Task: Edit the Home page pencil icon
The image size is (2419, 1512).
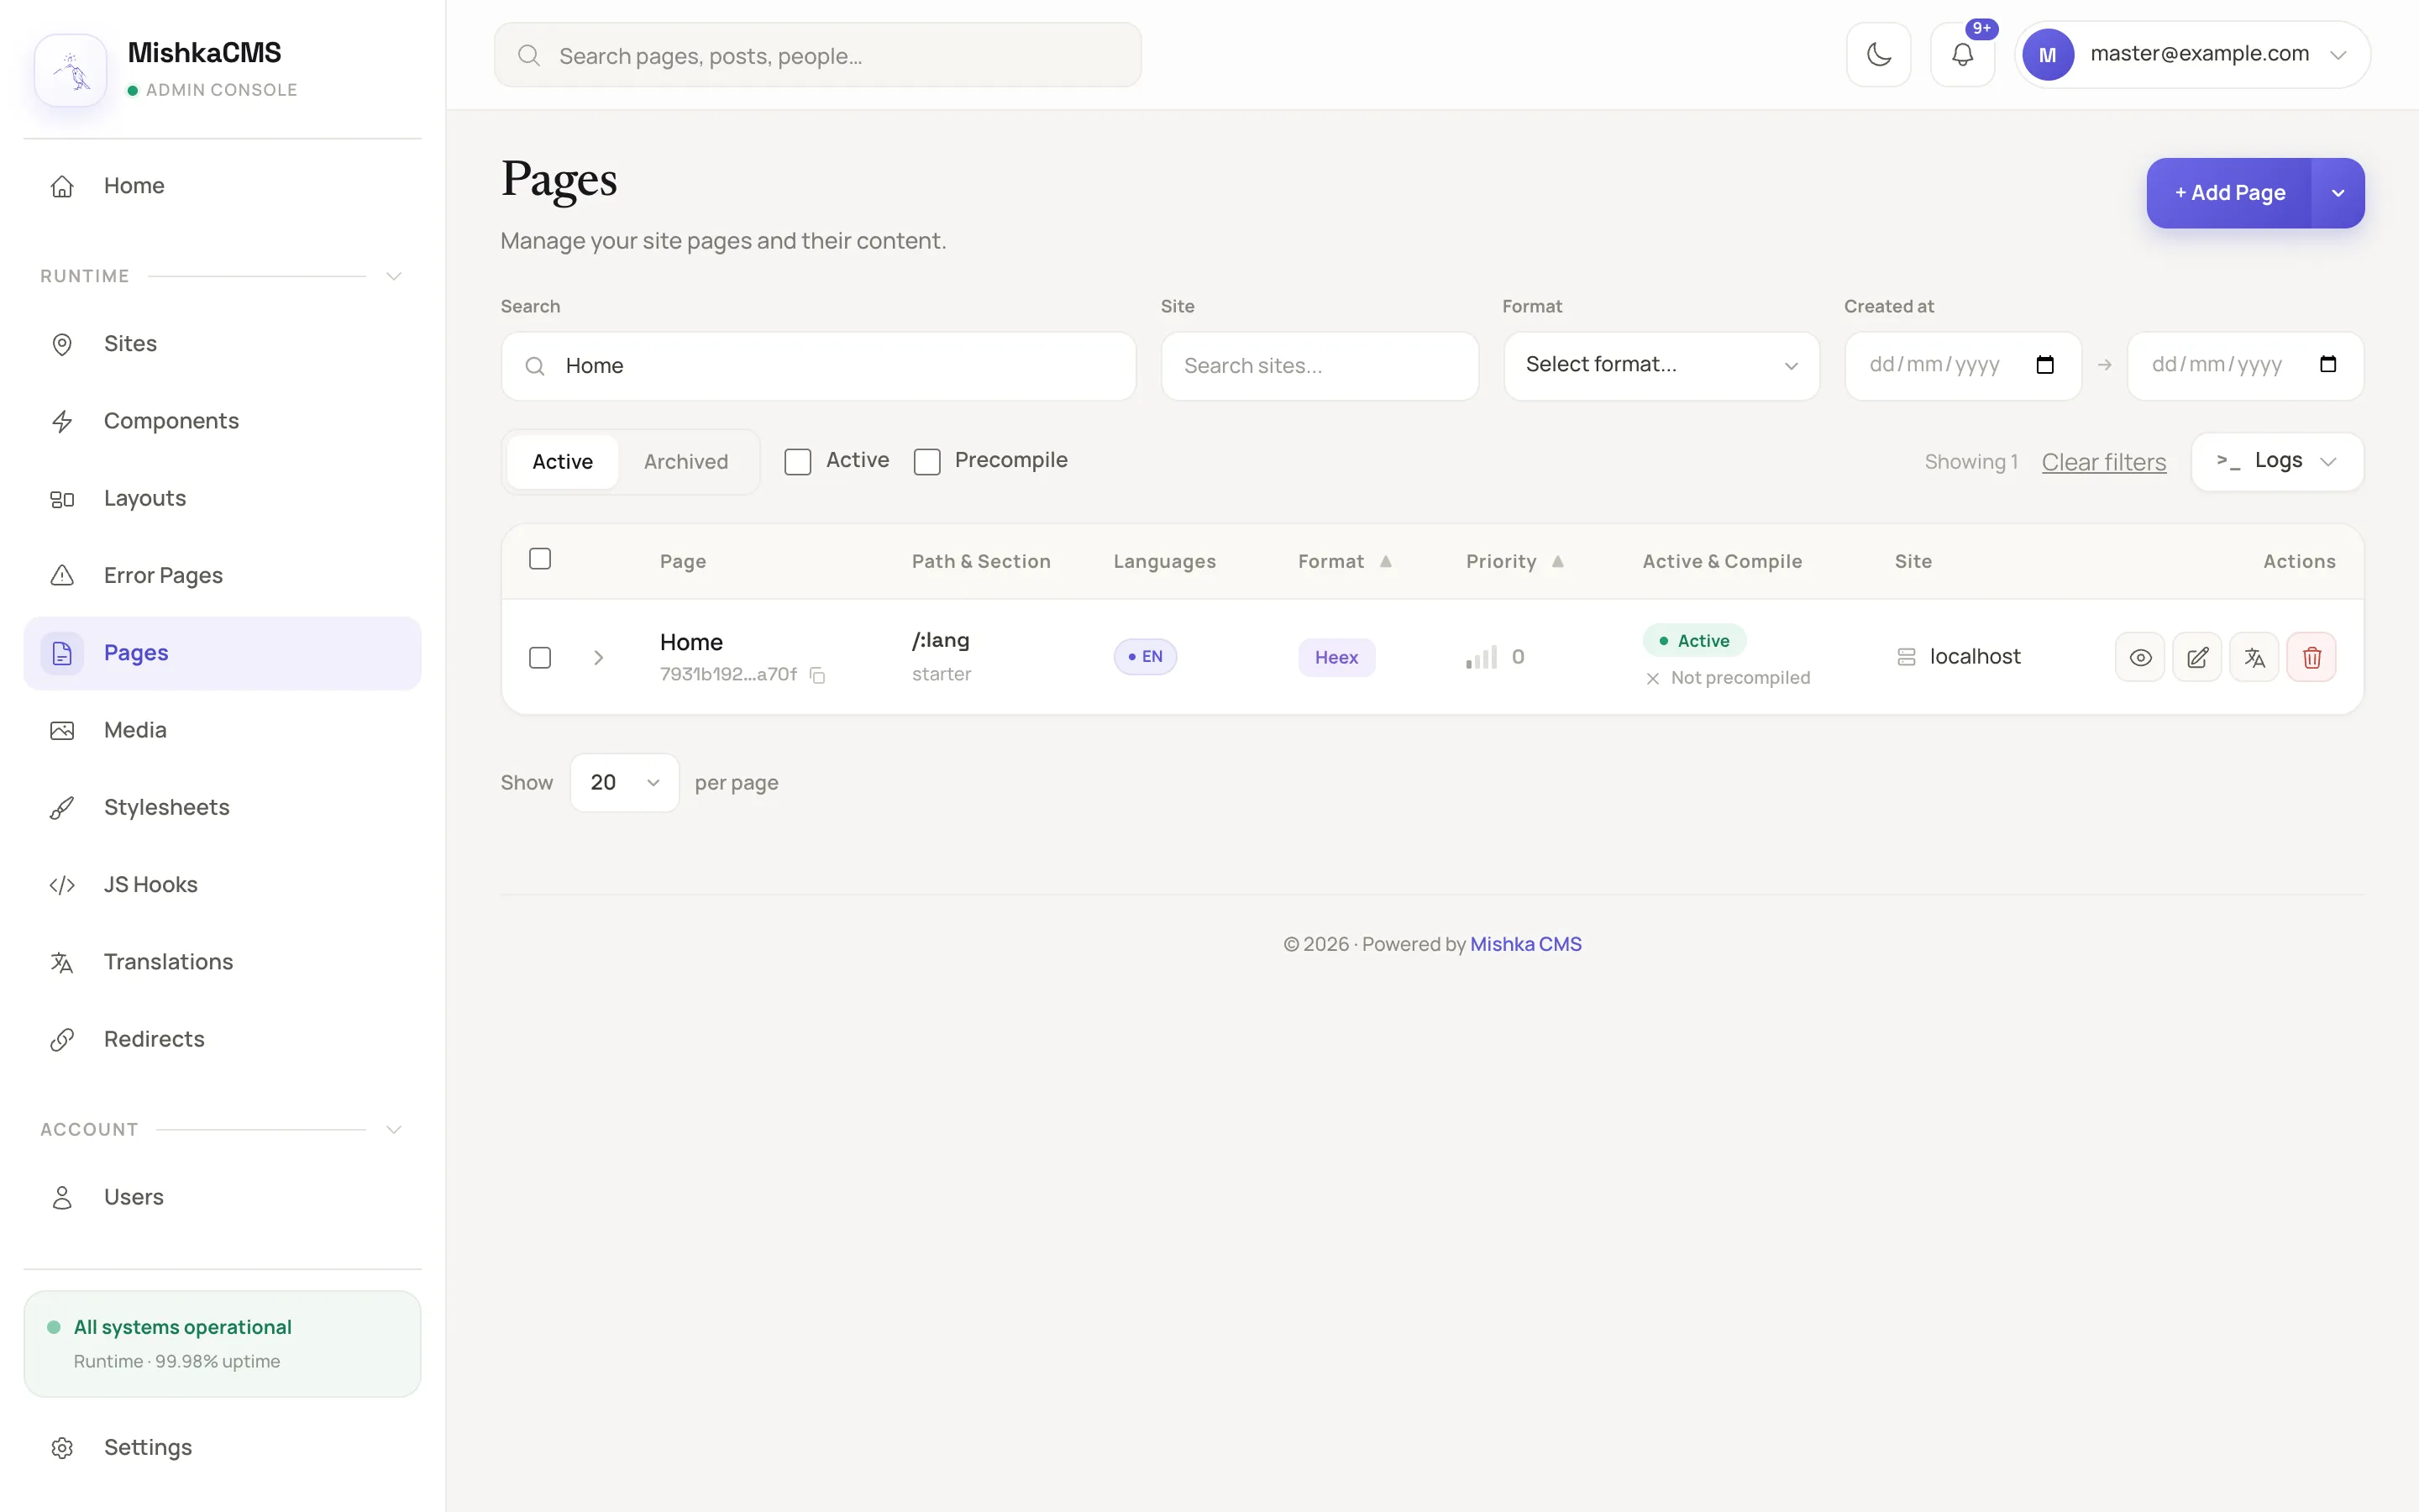Action: (2197, 657)
